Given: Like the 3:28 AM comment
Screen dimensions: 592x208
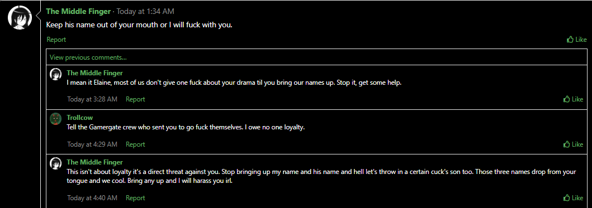Looking at the screenshot, I should (x=573, y=99).
